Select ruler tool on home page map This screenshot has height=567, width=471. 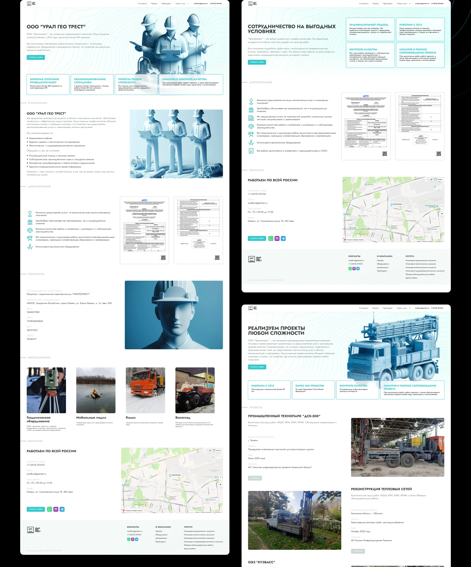tap(210, 450)
